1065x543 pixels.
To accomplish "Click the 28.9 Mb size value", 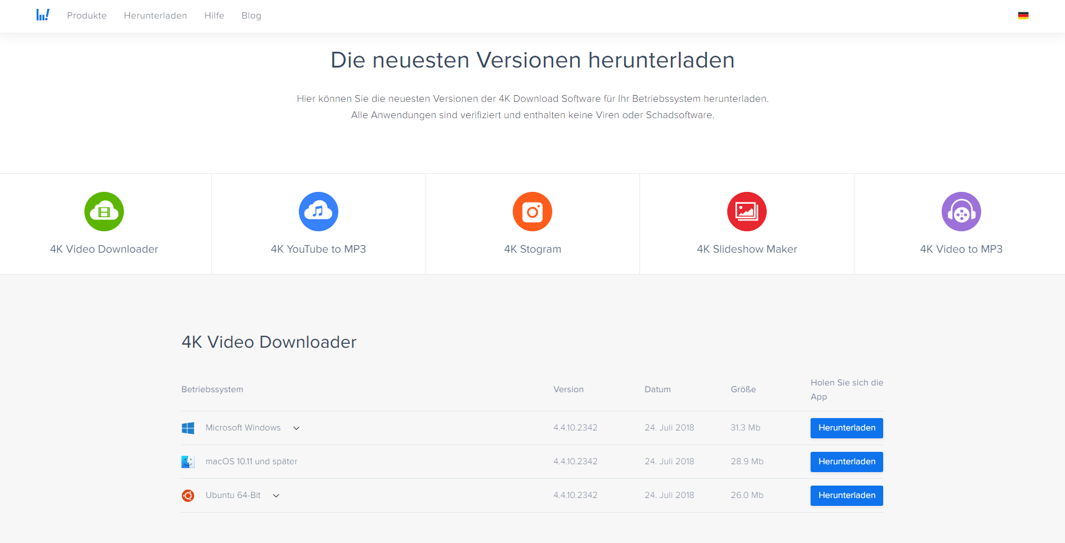I will 747,461.
